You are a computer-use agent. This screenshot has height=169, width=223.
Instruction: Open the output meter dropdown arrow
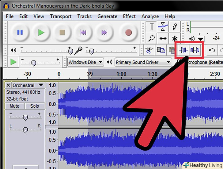coord(201,39)
